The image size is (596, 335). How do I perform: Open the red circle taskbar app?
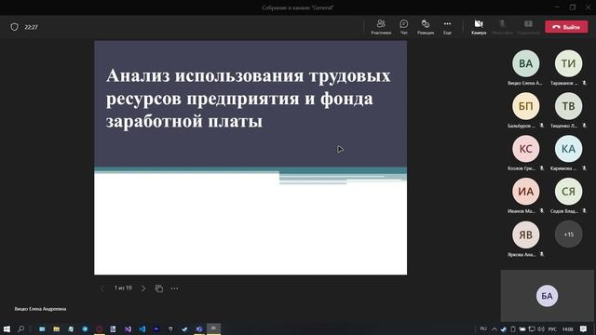click(100, 328)
